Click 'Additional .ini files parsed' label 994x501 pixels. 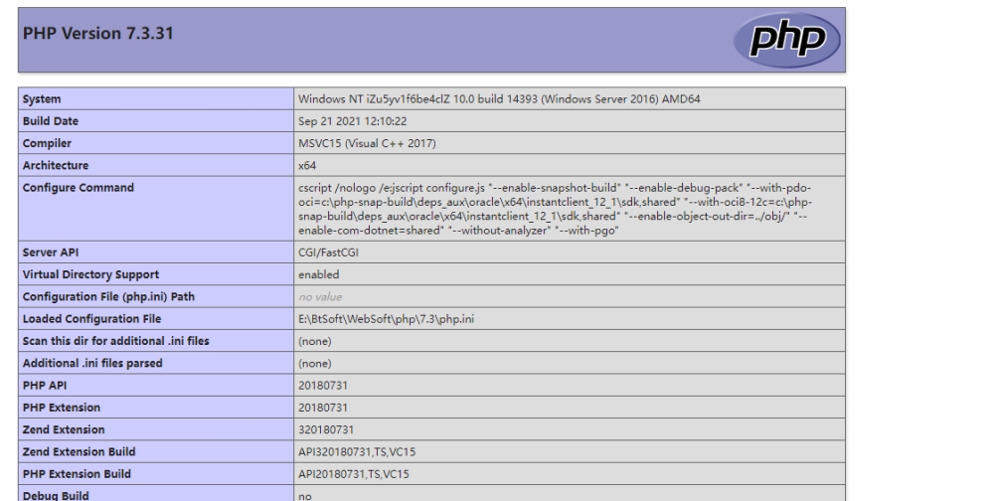[x=92, y=364]
